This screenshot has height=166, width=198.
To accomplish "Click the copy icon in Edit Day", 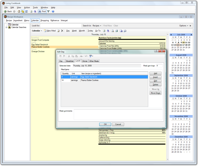I will point(73,56).
